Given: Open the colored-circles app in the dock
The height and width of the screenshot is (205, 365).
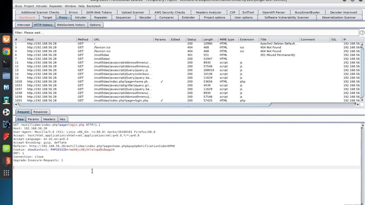Looking at the screenshot, I should click(x=6, y=112).
